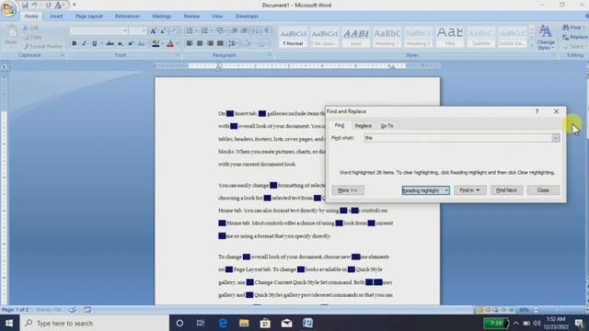Click the More >> button

[348, 190]
